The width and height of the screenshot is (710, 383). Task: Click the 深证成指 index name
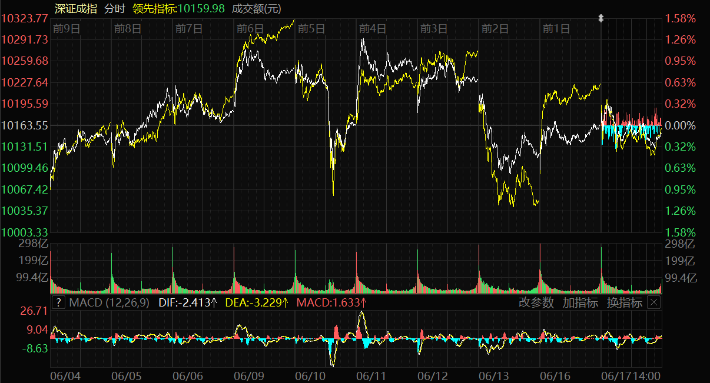pos(75,8)
